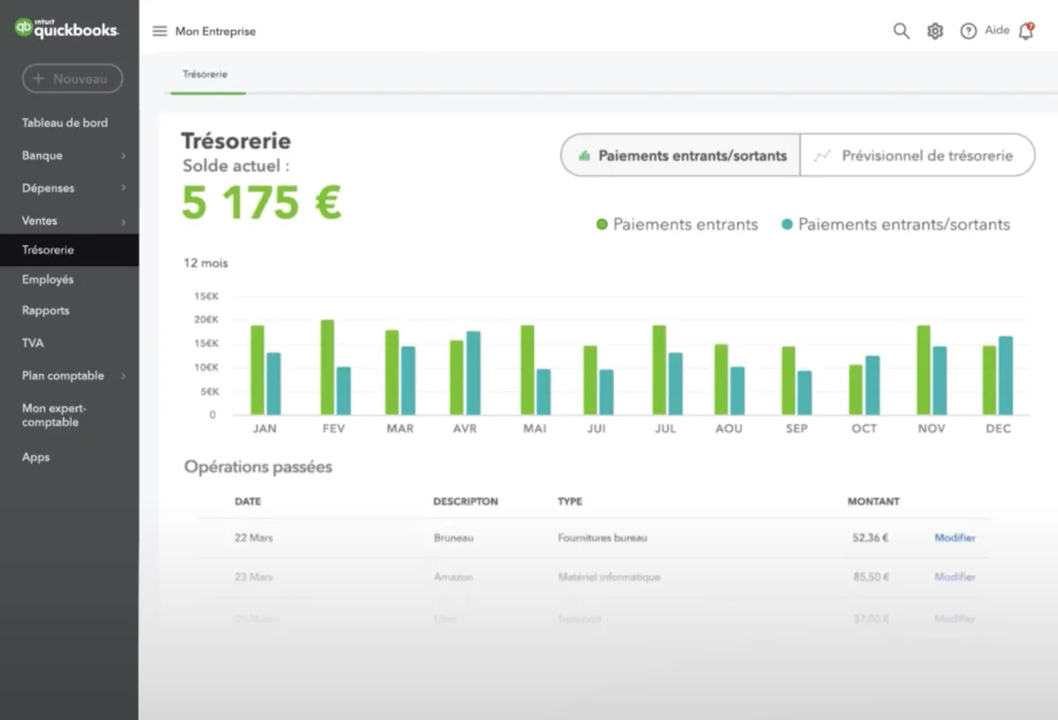Image resolution: width=1058 pixels, height=720 pixels.
Task: Open settings via the gear icon
Action: tap(935, 31)
